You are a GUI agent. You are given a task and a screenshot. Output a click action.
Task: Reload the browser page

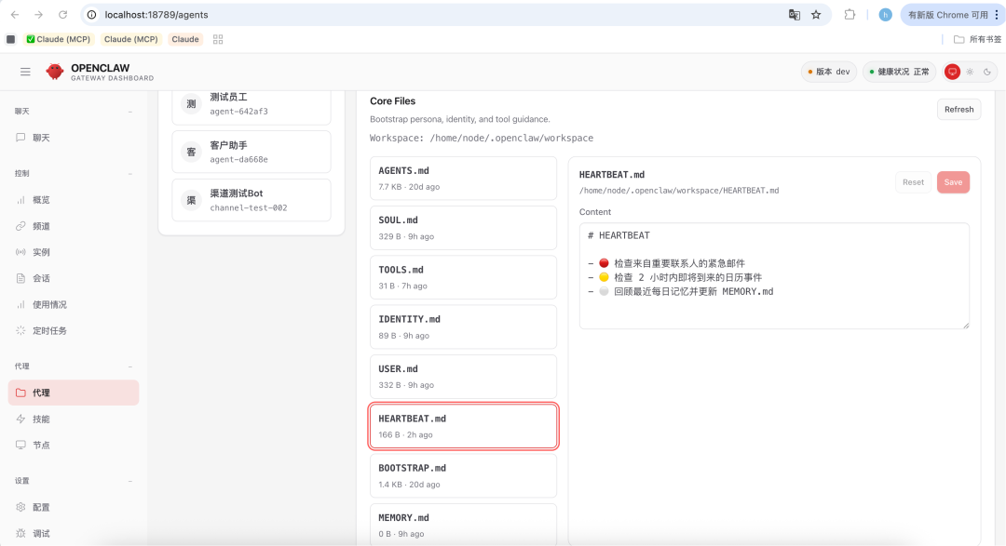63,15
